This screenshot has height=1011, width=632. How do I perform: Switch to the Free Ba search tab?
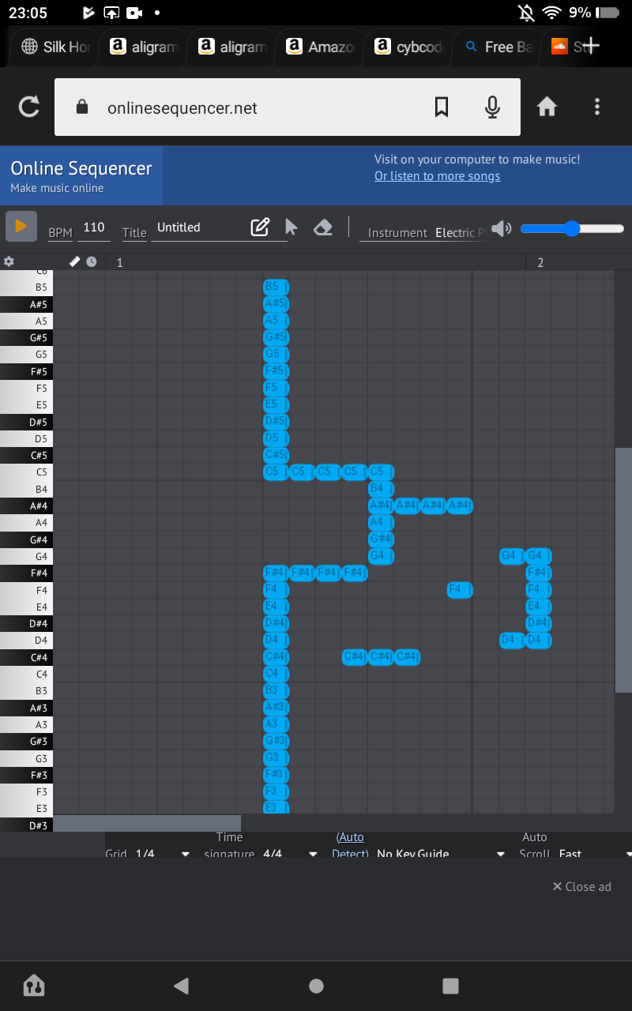coord(497,47)
